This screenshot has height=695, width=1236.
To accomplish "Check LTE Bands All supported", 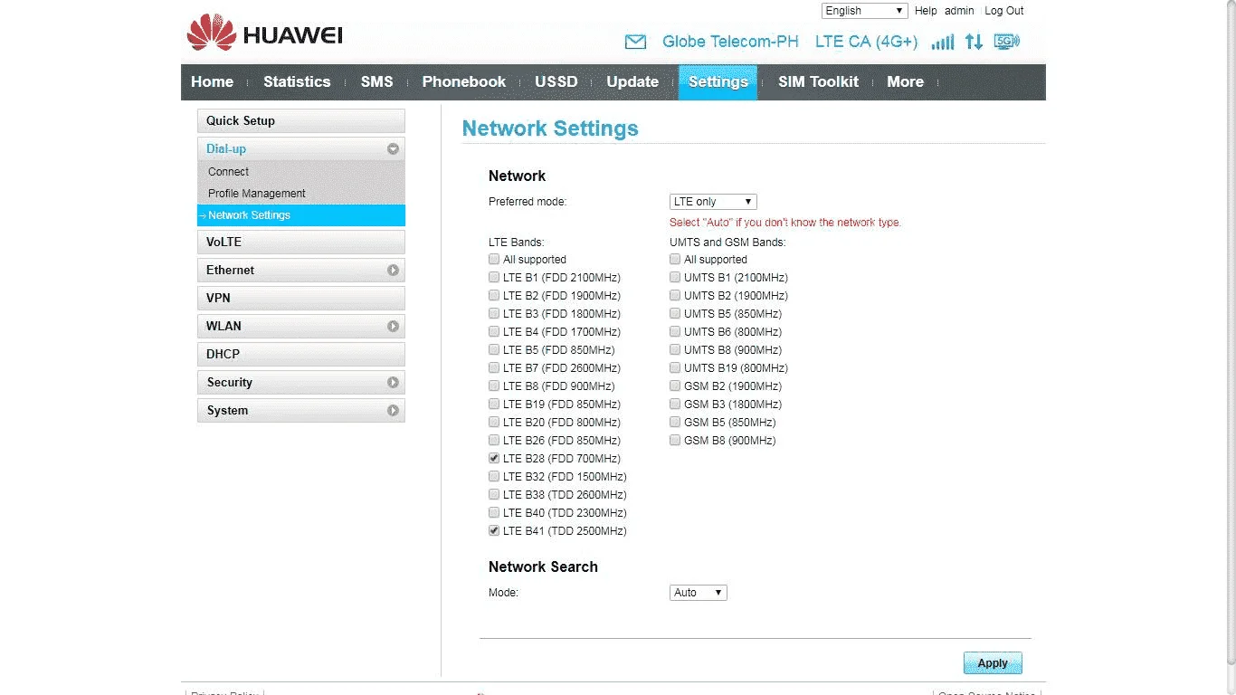I will [x=494, y=260].
